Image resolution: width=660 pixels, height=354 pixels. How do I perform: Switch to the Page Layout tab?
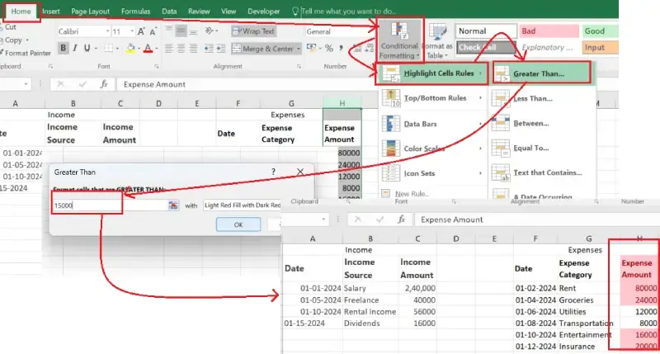[90, 12]
